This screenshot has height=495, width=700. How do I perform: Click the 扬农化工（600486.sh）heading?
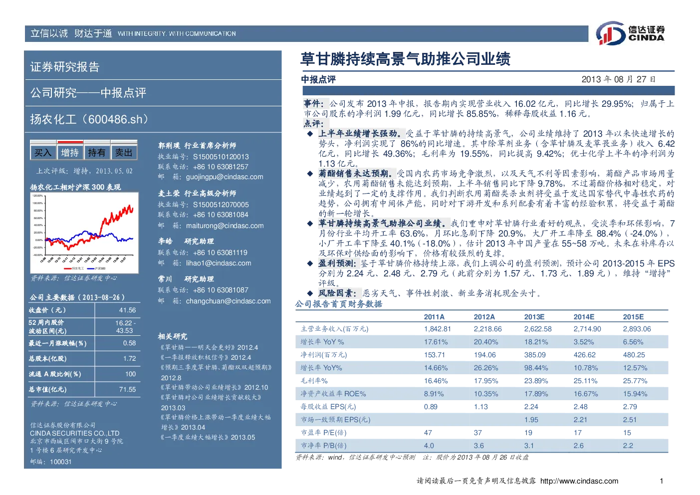coord(89,119)
